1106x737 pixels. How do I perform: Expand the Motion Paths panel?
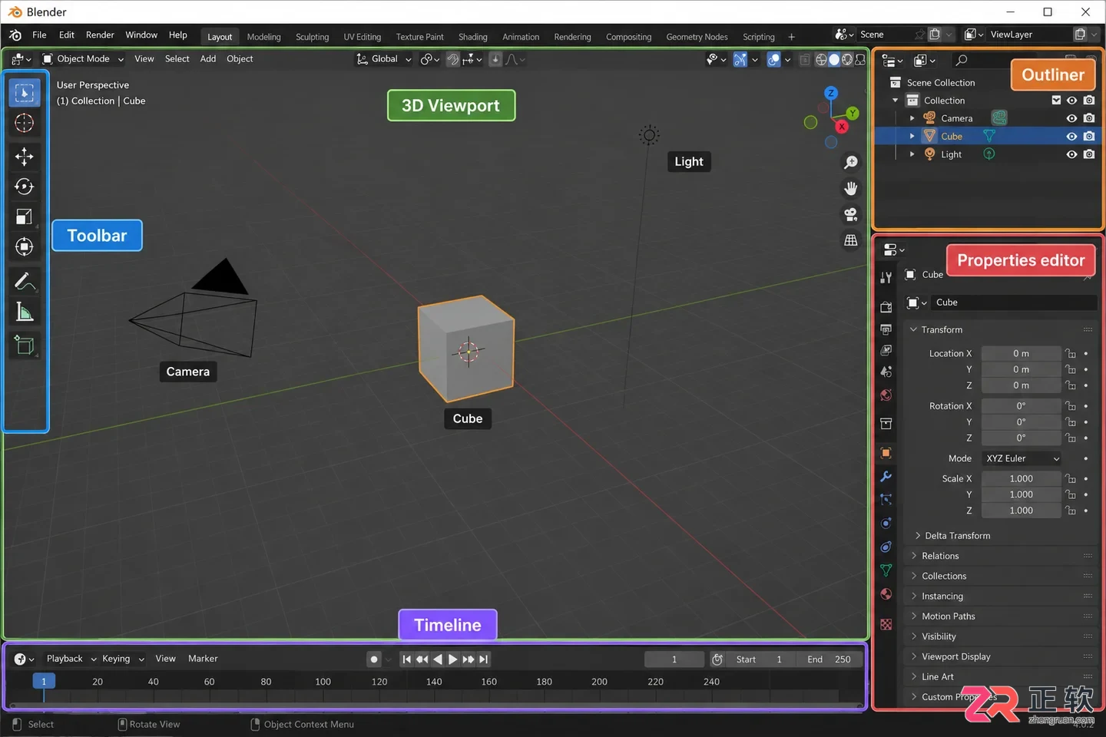[x=948, y=616]
